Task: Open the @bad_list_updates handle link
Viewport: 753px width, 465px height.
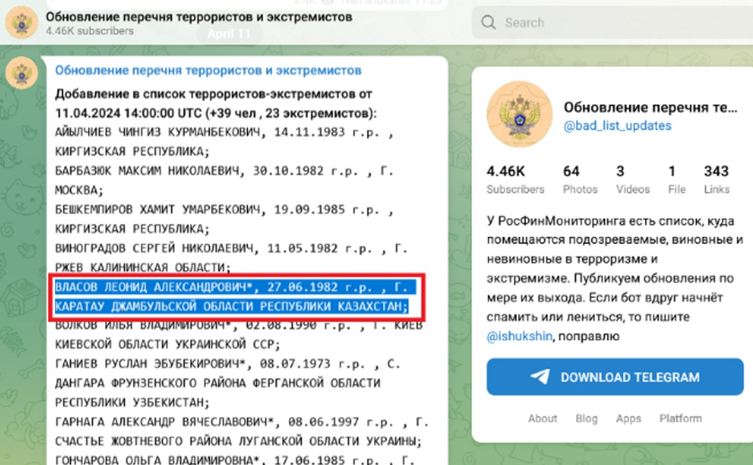Action: (x=617, y=126)
